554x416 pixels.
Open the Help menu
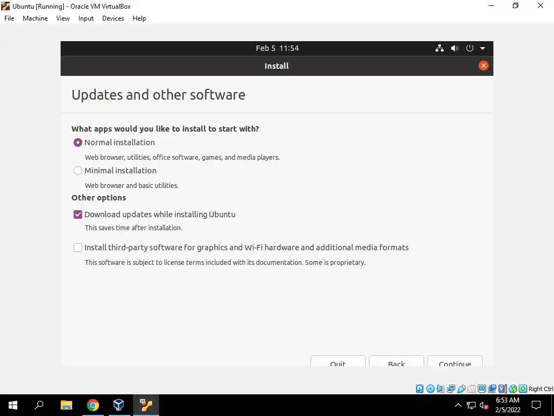point(139,18)
